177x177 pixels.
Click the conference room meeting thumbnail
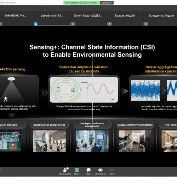[x=92, y=141]
